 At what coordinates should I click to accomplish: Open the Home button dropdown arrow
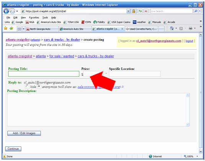(x=176, y=28)
